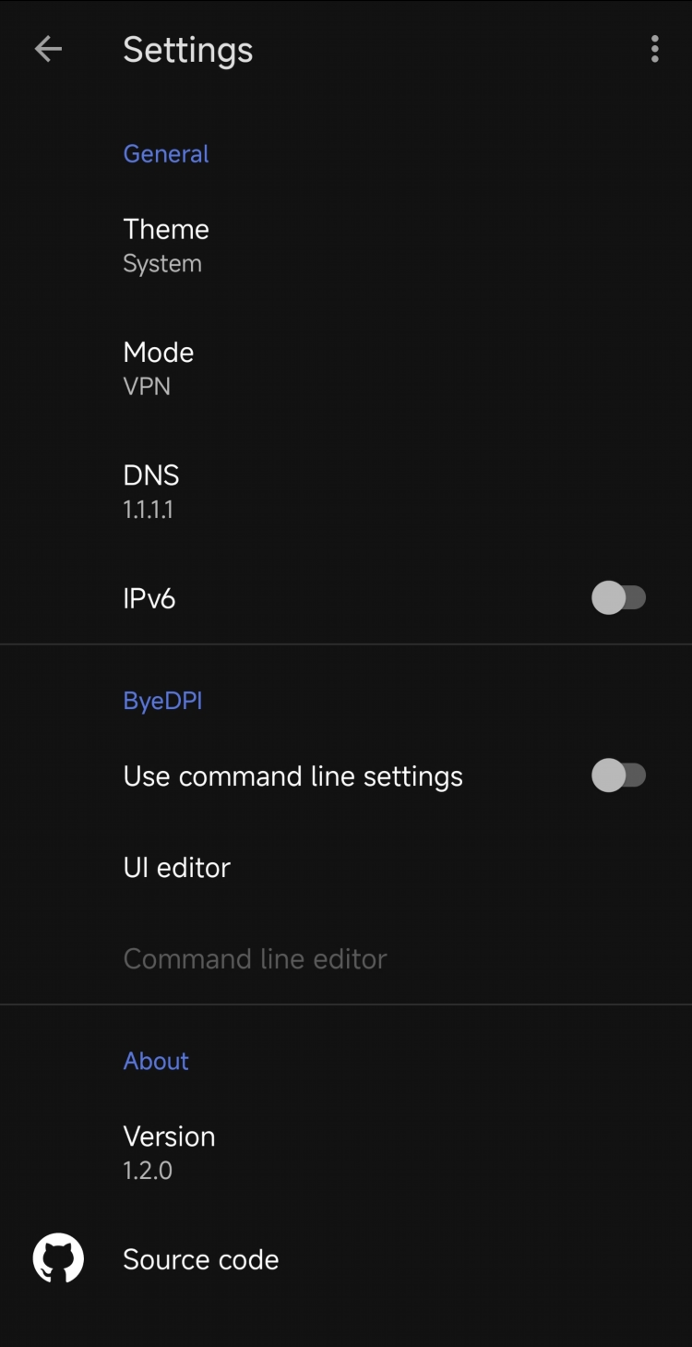Screen dimensions: 692x1347
Task: Open the UI editor
Action: (x=346, y=867)
